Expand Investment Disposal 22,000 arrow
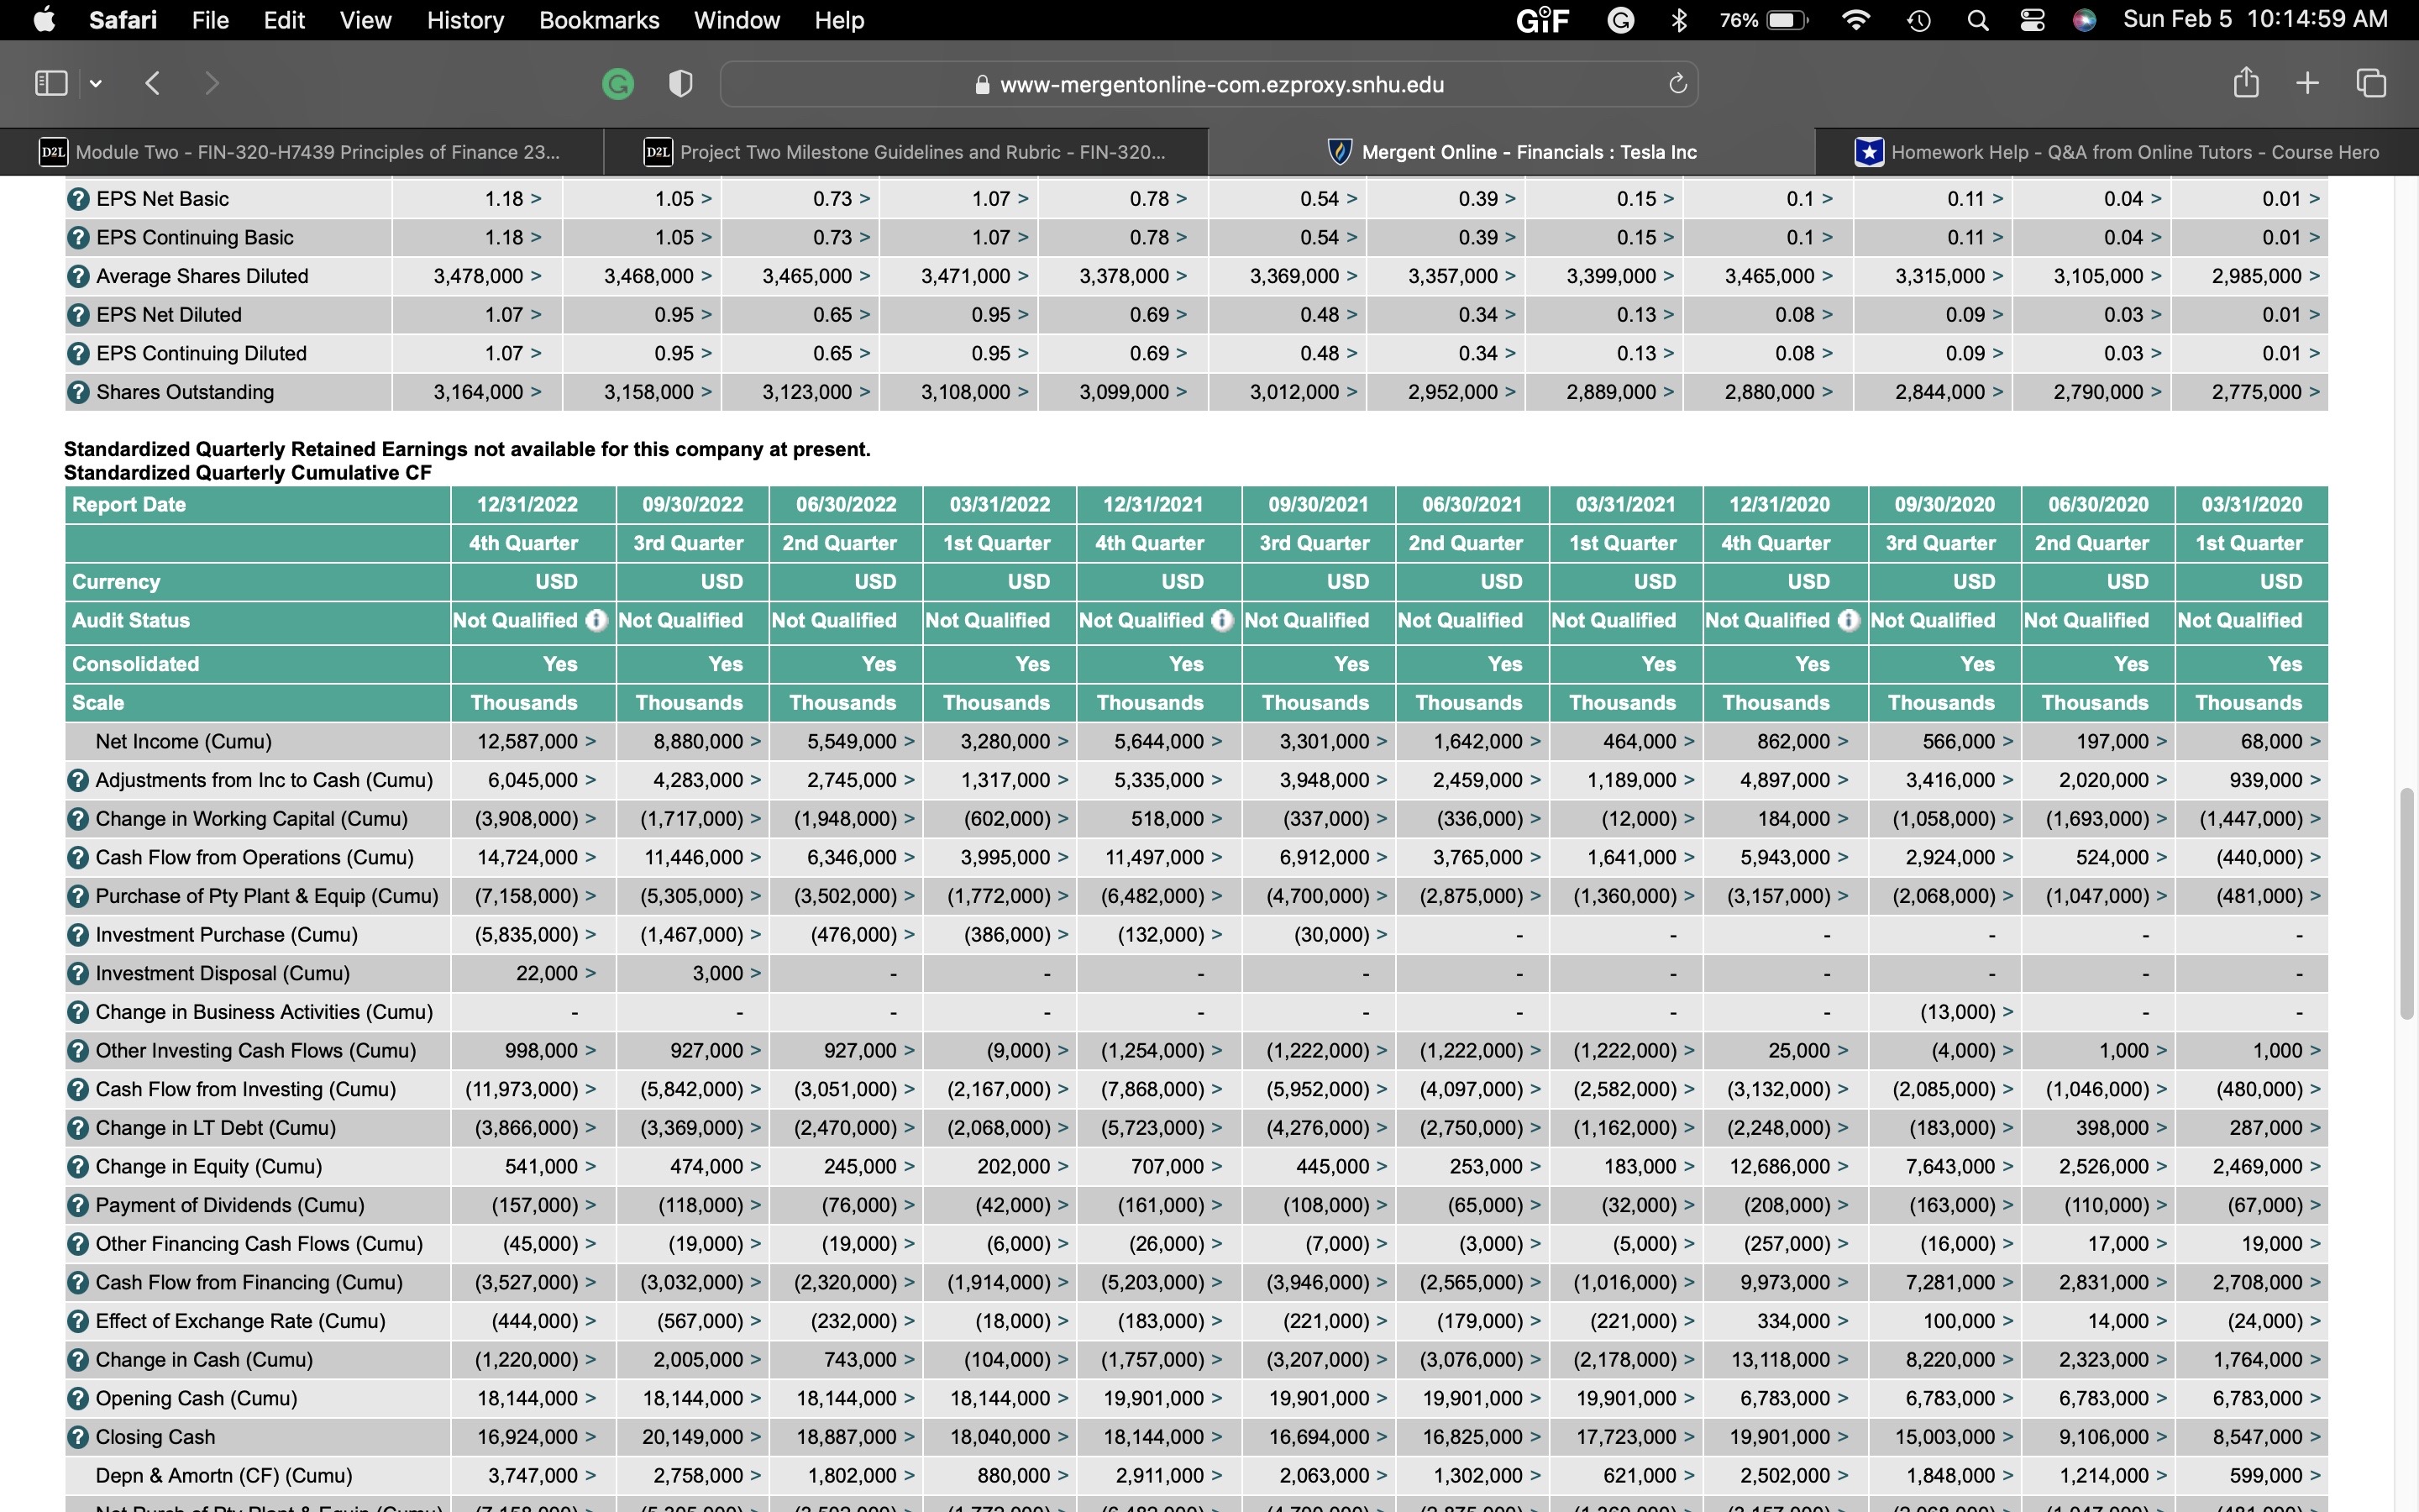 (x=590, y=974)
